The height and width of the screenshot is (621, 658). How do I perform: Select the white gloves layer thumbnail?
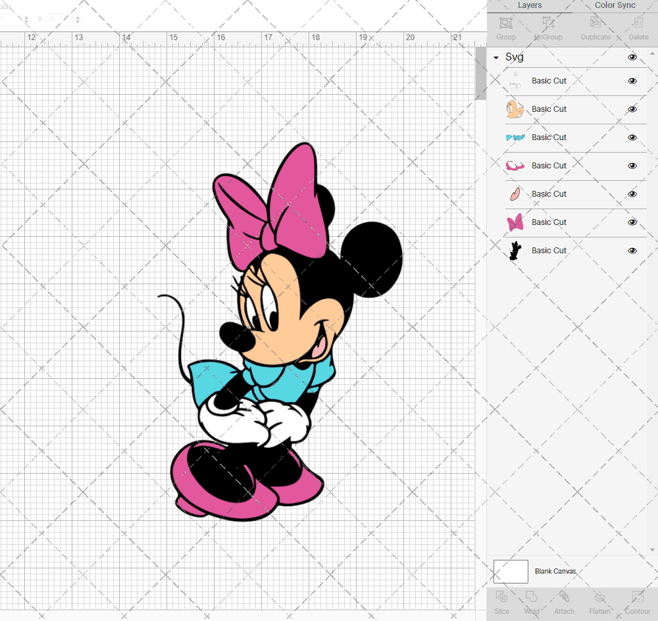point(515,81)
